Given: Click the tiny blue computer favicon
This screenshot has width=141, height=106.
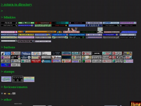Looking at the screenshot, I should (x=2, y=93).
